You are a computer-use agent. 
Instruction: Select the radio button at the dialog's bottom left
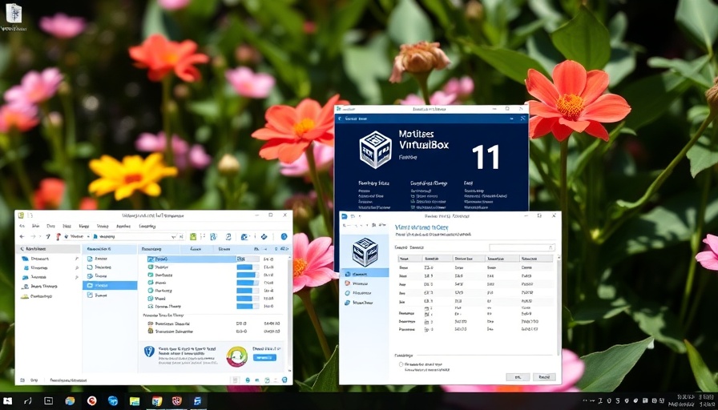pyautogui.click(x=401, y=364)
